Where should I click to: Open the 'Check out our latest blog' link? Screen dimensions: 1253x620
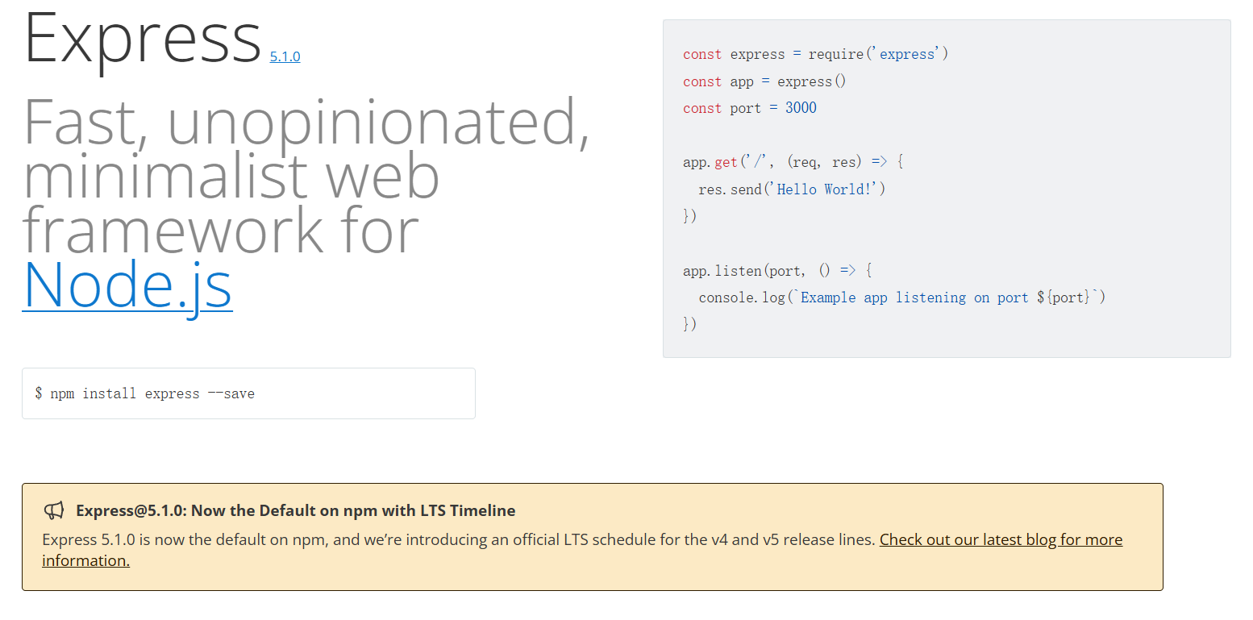582,550
